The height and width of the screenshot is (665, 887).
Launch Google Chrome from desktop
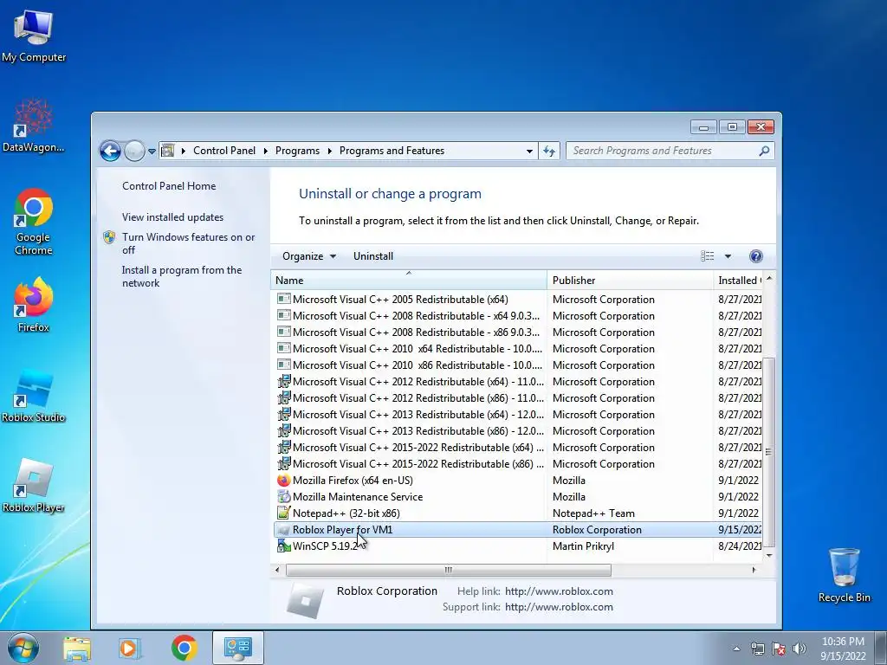[x=34, y=222]
